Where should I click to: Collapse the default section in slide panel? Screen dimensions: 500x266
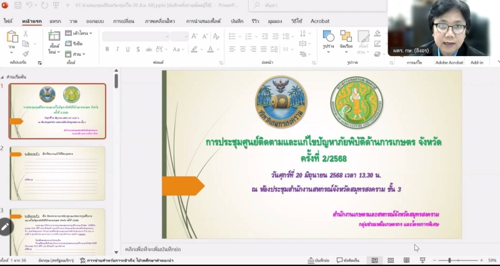[x=3, y=76]
